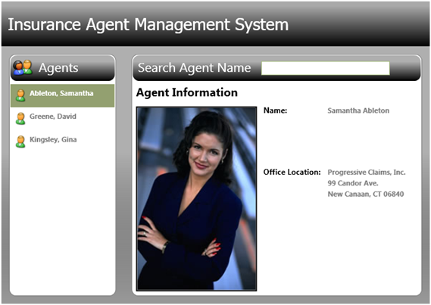The width and height of the screenshot is (431, 305).
Task: Click the New Canaan, CT 06840 line
Action: tap(366, 194)
